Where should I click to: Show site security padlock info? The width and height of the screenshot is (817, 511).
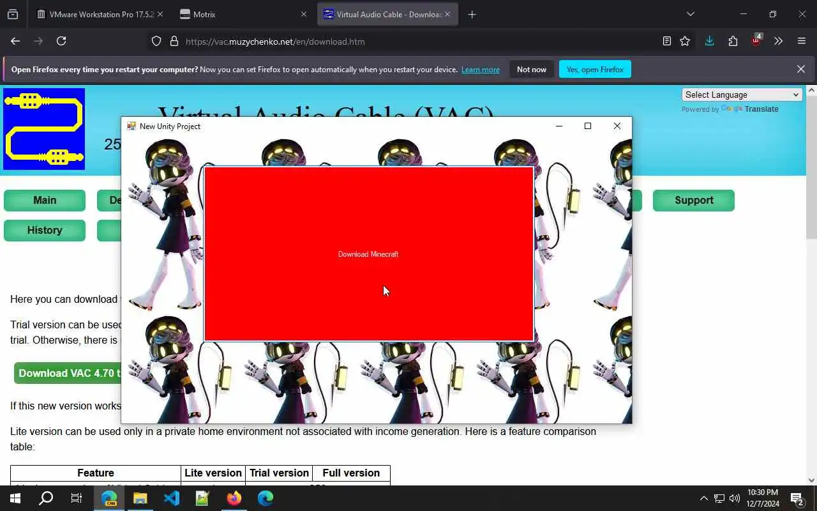click(174, 41)
